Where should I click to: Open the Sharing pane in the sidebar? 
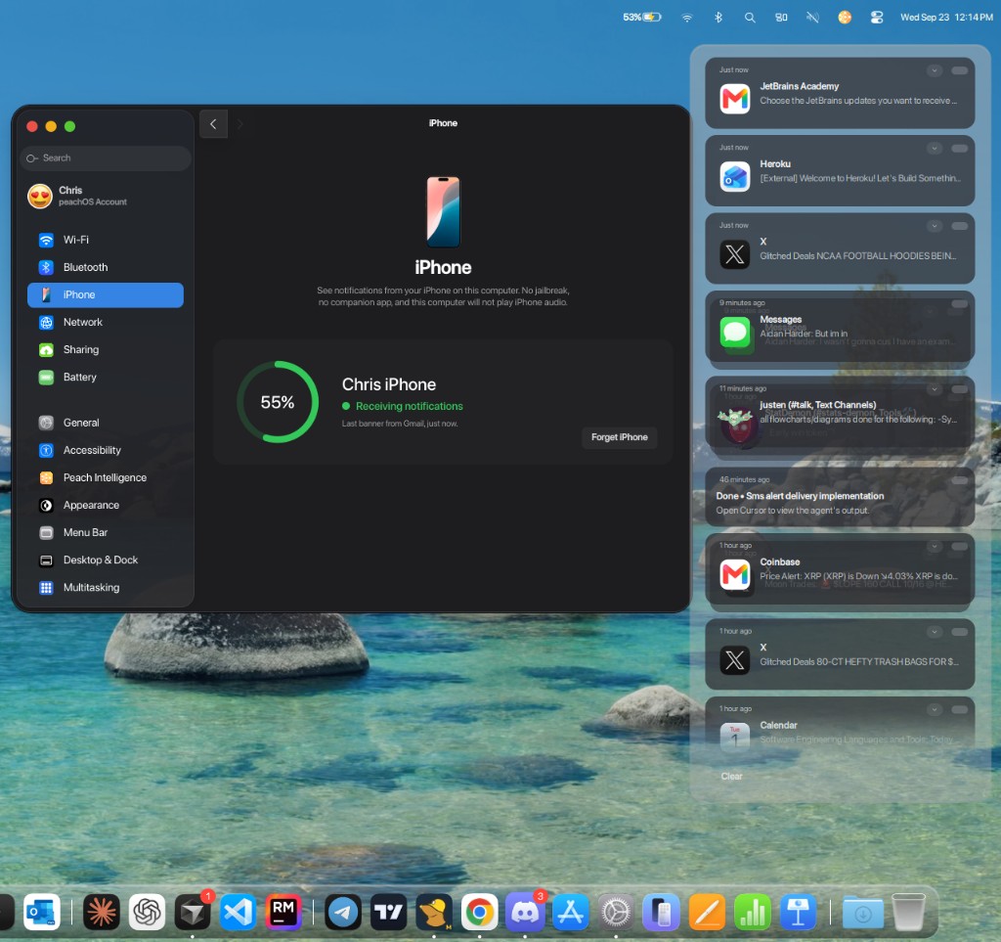(x=106, y=350)
